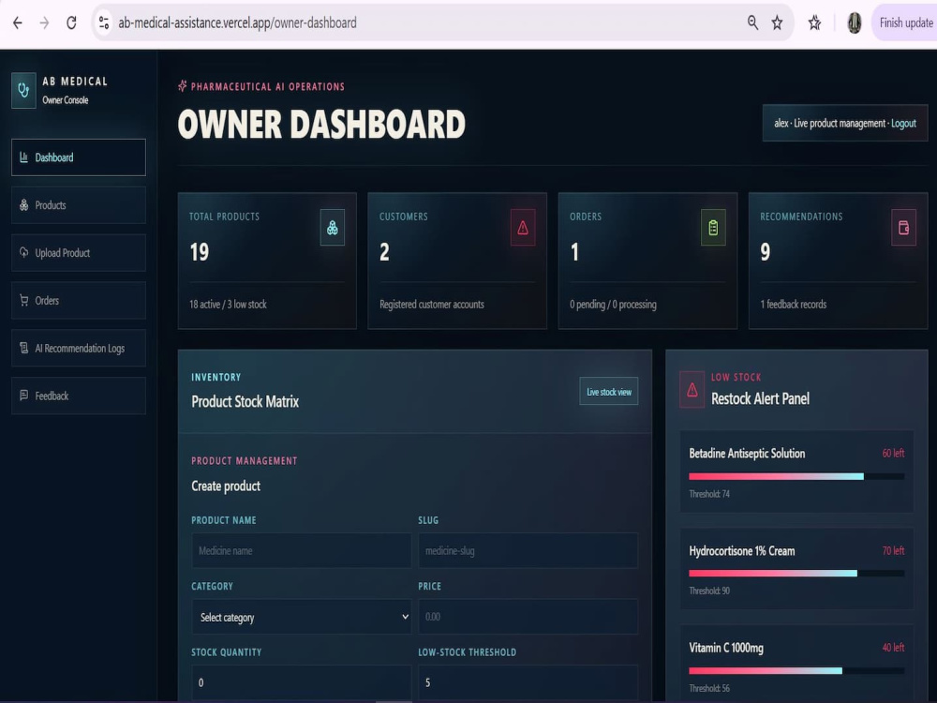Click the Total Products count 19
937x703 pixels.
point(199,251)
